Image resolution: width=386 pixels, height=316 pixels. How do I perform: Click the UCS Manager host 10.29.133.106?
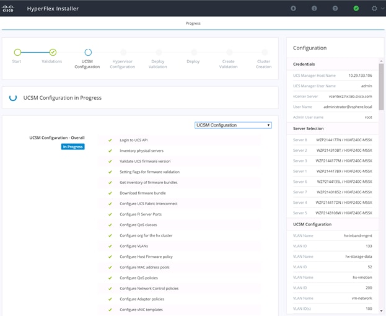point(360,76)
